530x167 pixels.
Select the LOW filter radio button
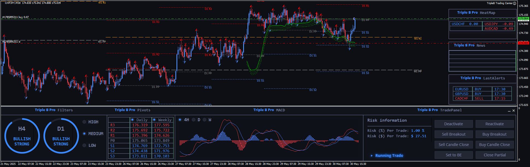[x=84, y=145]
